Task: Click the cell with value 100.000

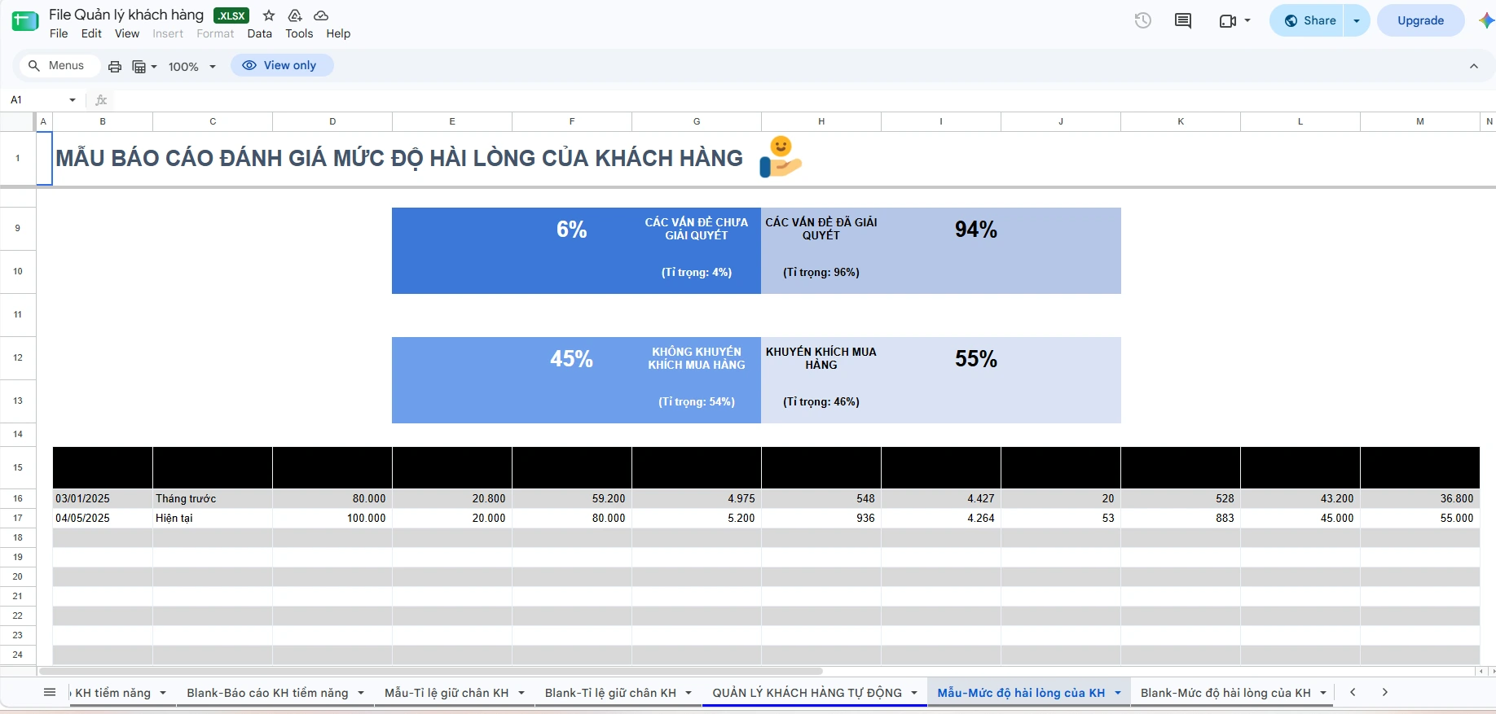Action: (332, 518)
